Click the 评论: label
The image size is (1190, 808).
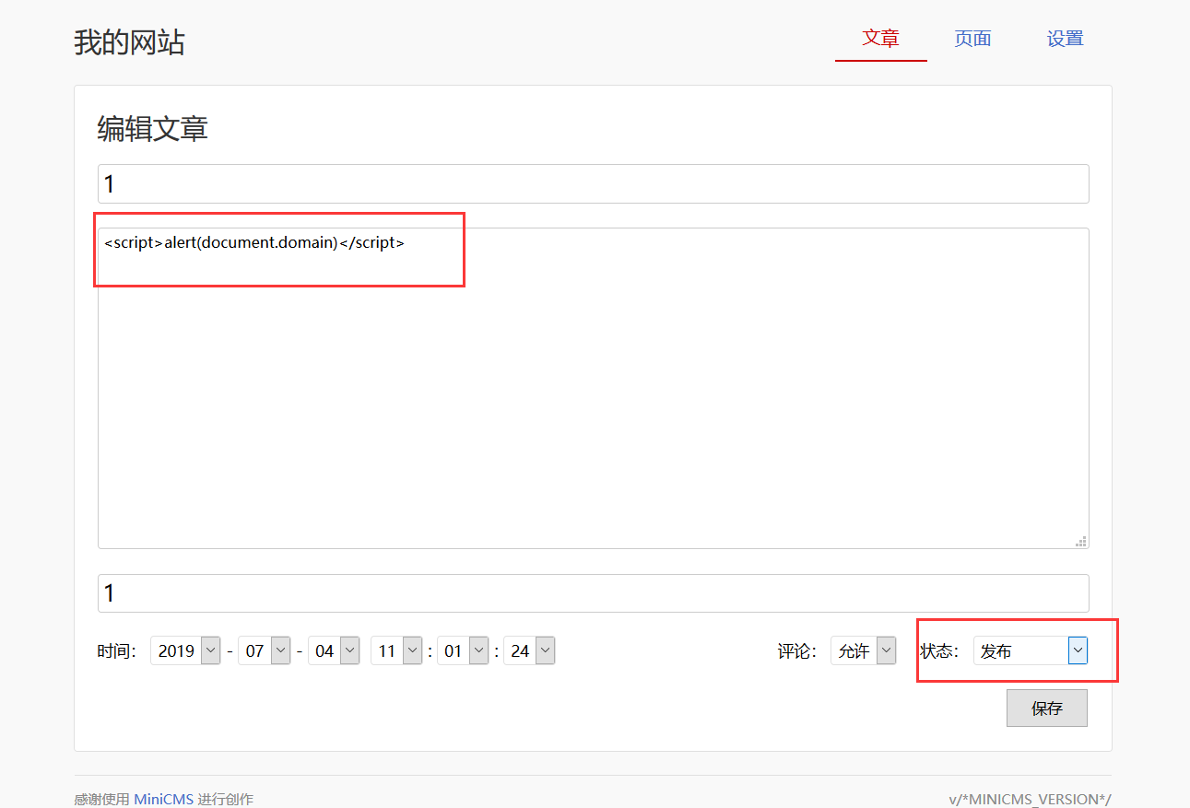(797, 651)
